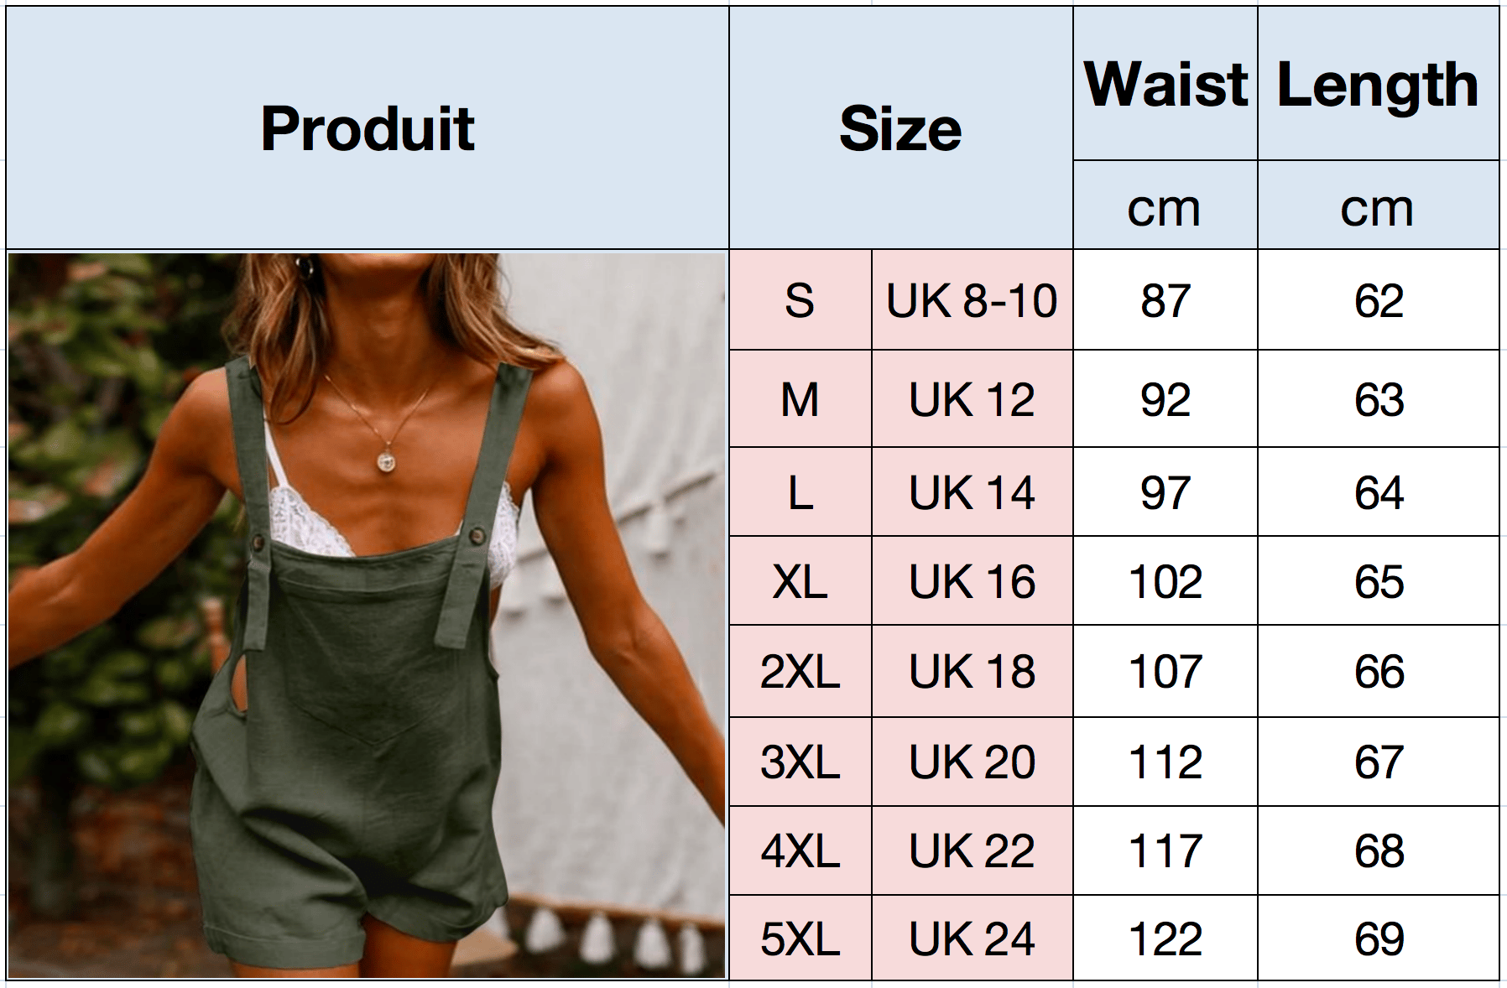The image size is (1507, 988).
Task: Click the UK 8-10 cell
Action: 972,300
